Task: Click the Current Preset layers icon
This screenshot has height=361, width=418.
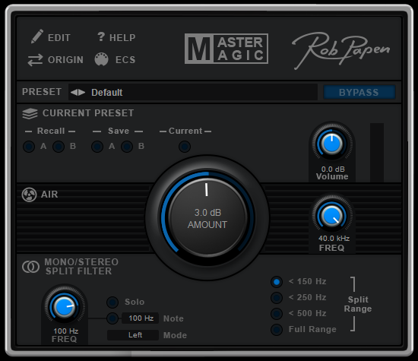Action: click(x=30, y=113)
